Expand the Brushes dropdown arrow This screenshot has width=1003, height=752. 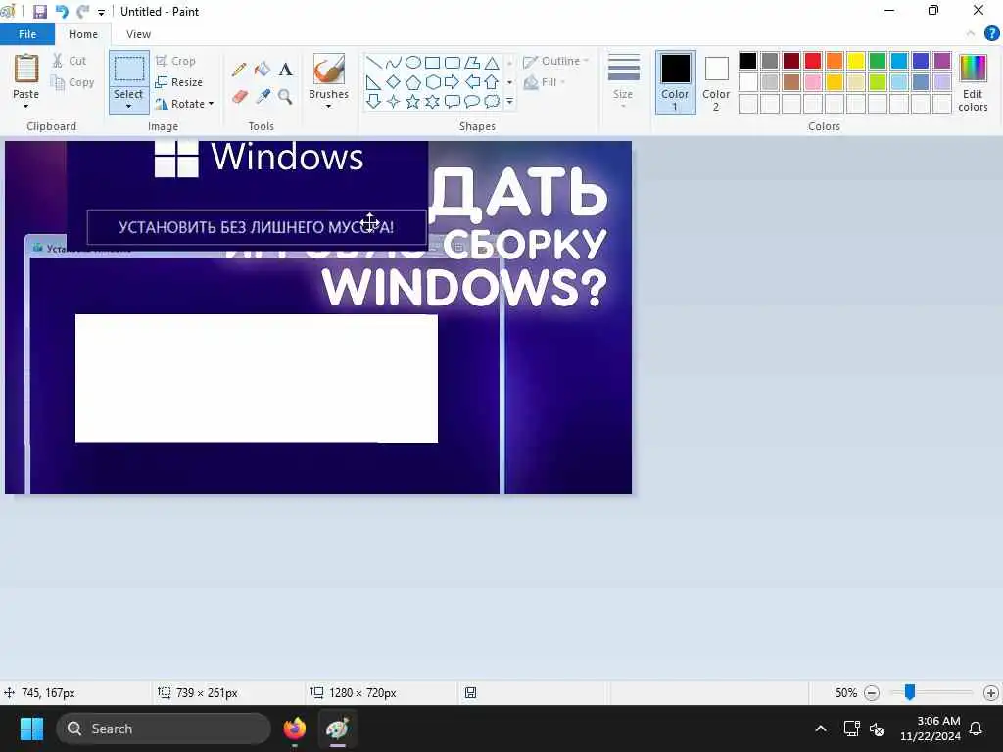329,106
